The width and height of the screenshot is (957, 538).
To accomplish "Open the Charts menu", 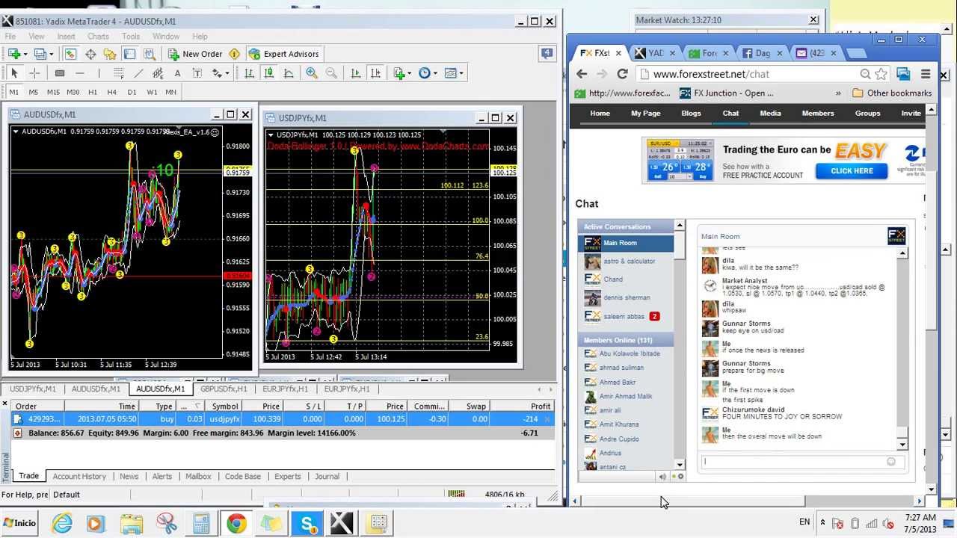I will pyautogui.click(x=98, y=36).
